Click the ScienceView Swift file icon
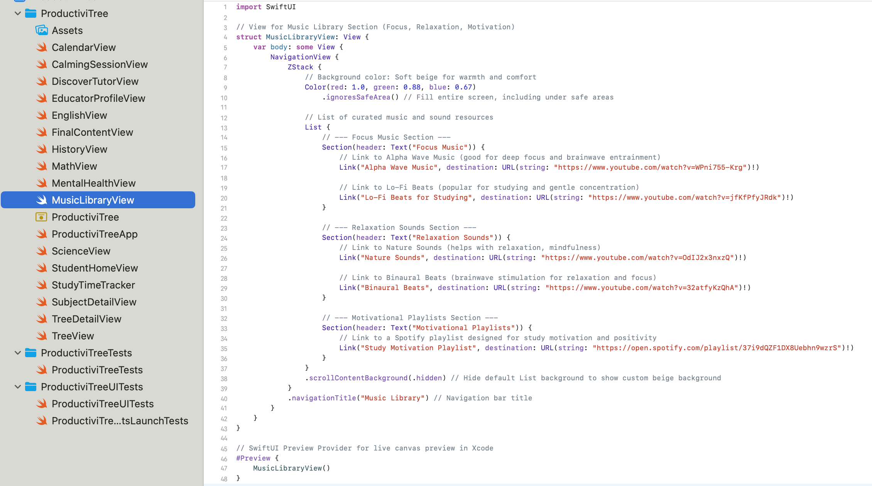Image resolution: width=872 pixels, height=486 pixels. coord(42,251)
